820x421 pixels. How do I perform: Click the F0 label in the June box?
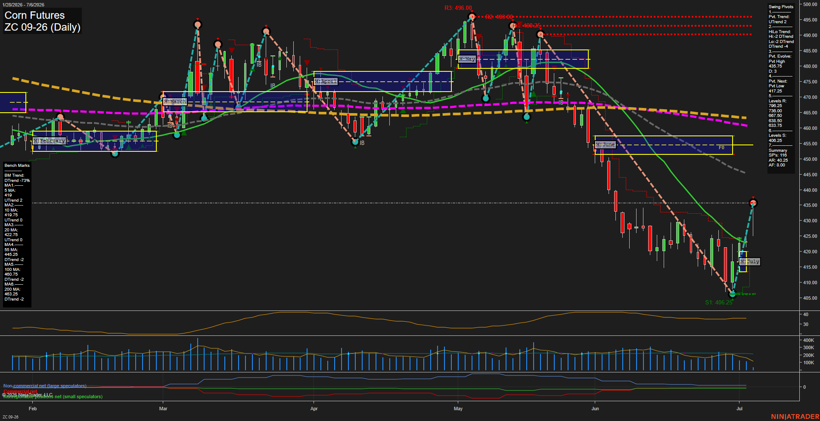coord(721,148)
